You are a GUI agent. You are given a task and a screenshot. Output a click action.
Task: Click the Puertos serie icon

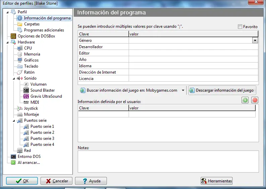pos(20,120)
